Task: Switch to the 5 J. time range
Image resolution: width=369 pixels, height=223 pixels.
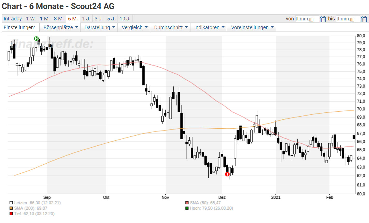Action: (111, 19)
